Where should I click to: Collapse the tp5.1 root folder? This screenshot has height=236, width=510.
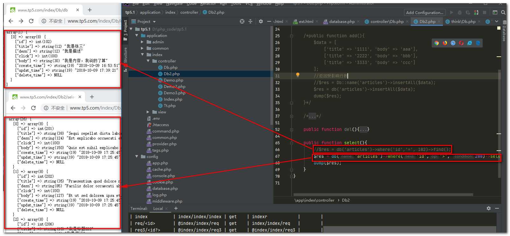131,29
